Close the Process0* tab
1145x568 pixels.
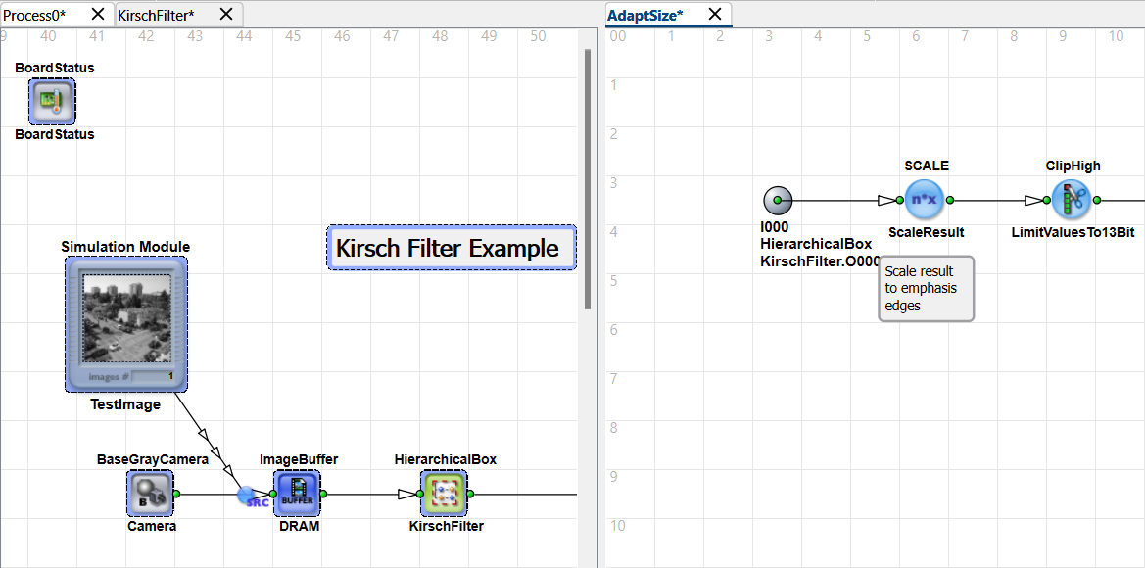pyautogui.click(x=98, y=14)
